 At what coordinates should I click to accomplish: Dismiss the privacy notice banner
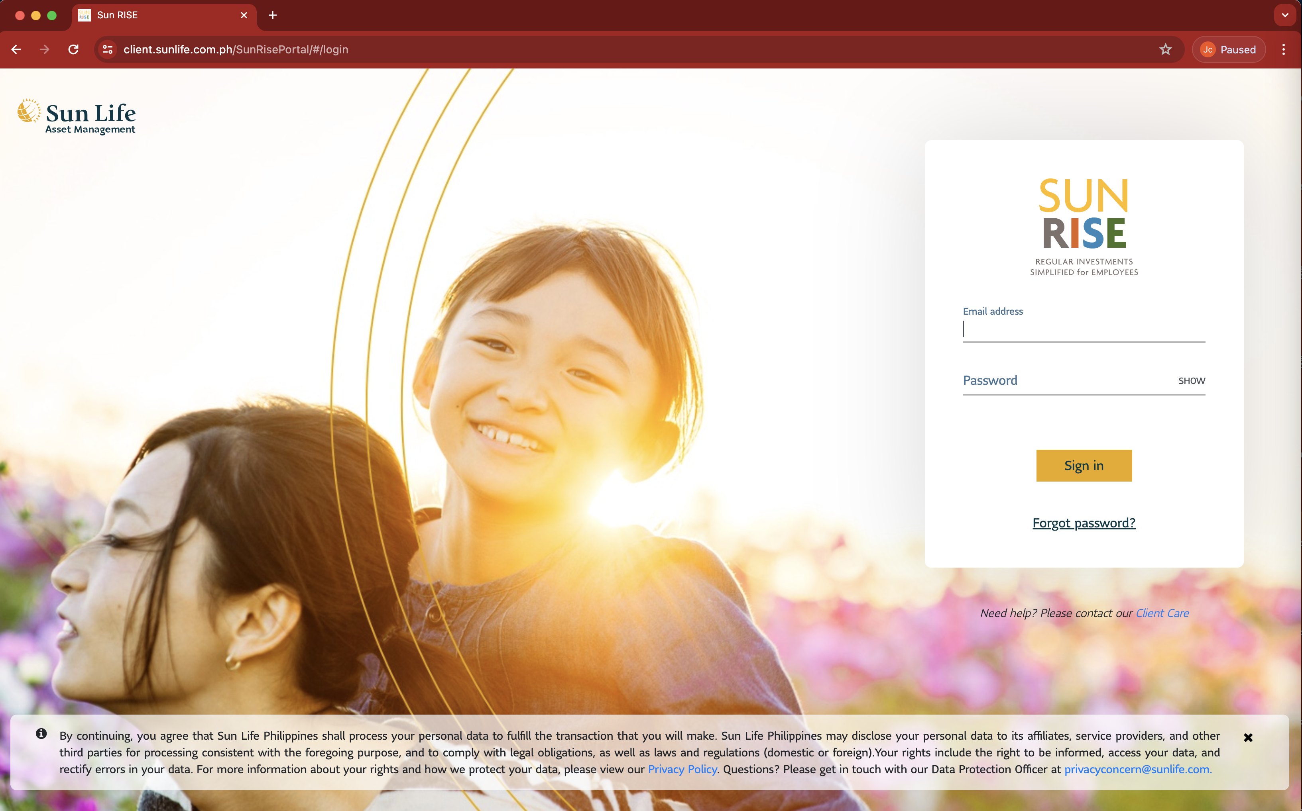pos(1248,738)
